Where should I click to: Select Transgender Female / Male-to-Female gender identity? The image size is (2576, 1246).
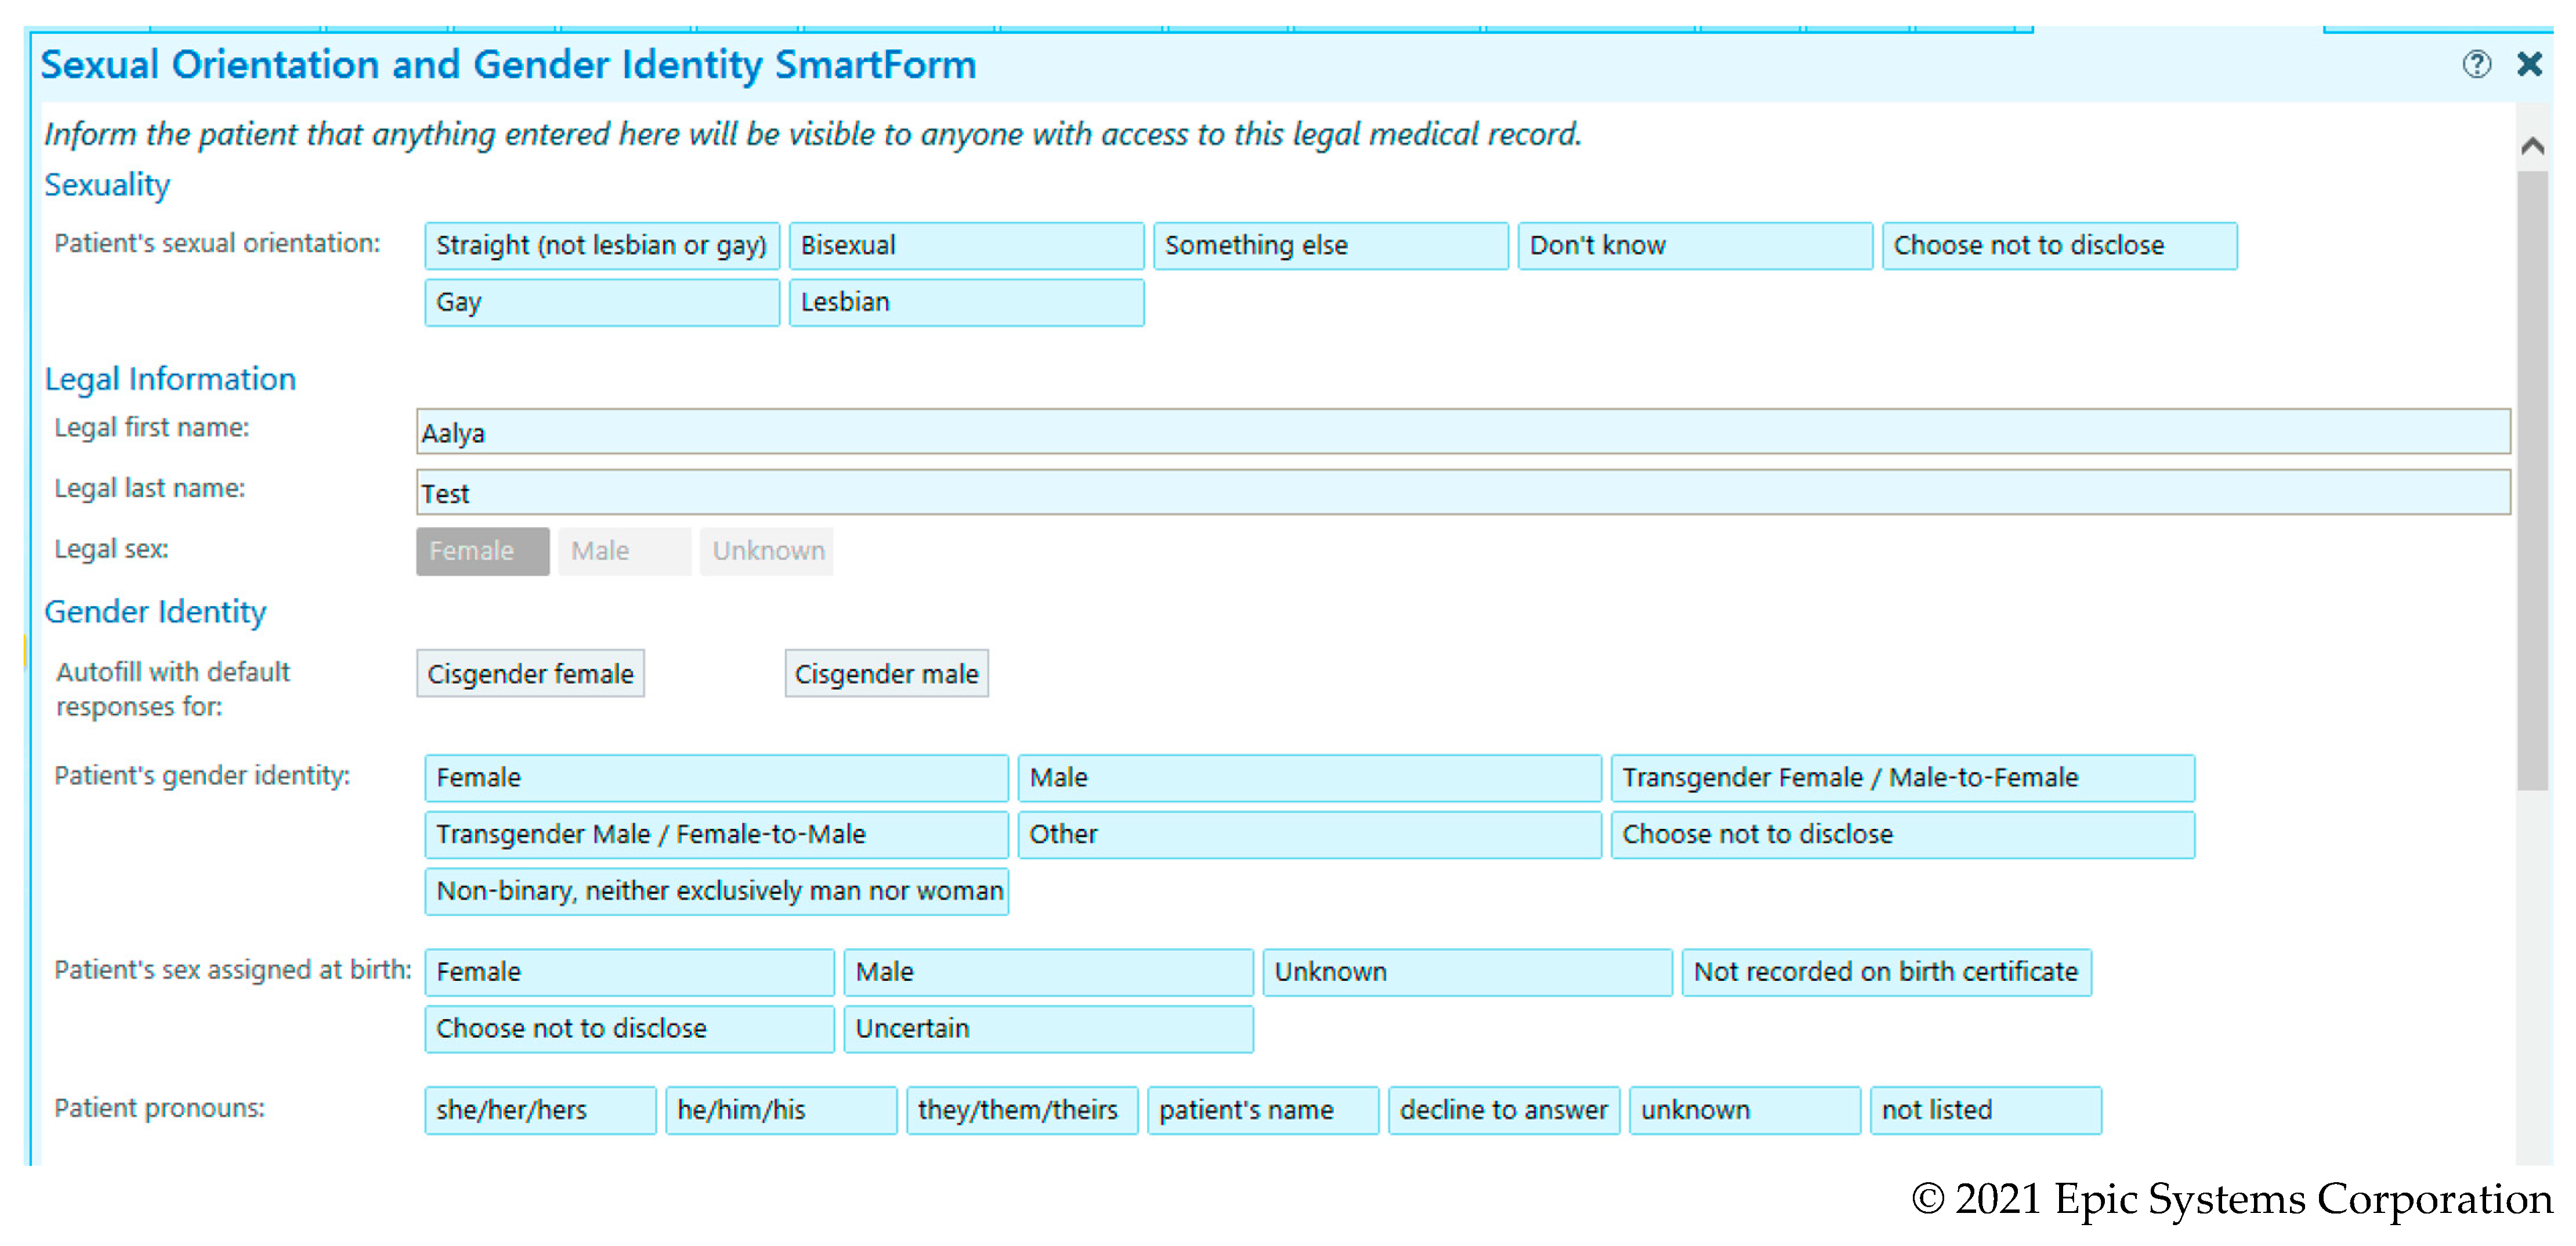click(x=1901, y=778)
